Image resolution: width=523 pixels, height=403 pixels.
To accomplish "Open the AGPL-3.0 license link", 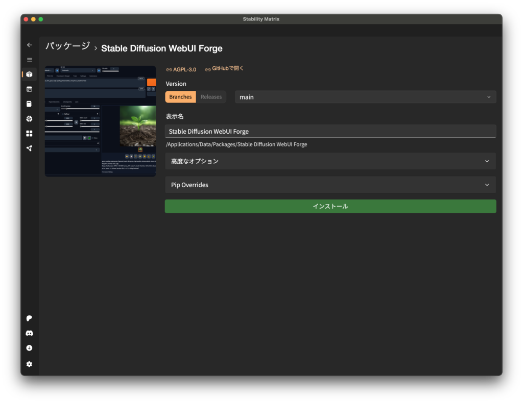I will click(x=181, y=69).
